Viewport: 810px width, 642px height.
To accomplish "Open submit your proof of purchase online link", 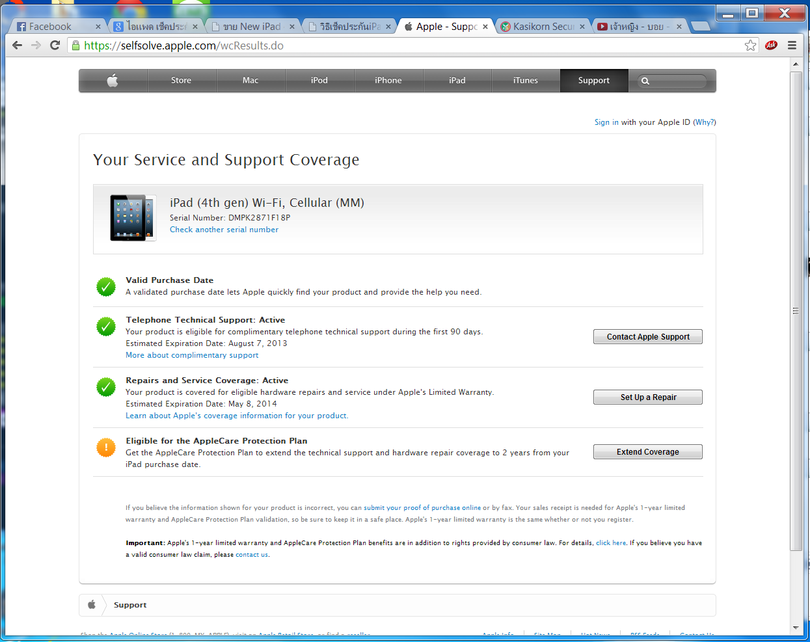I will click(422, 508).
